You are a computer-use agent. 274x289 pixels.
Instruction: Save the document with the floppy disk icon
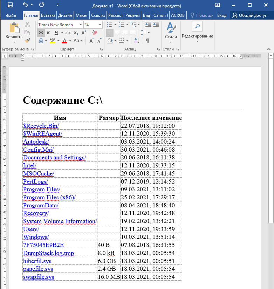[10, 5]
